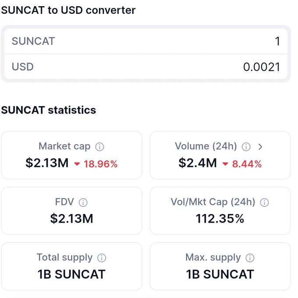Select the FDV $2.13M value
298x298 pixels.
point(71,219)
